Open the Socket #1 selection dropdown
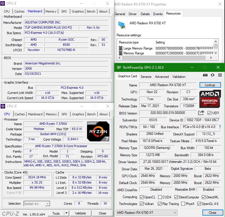Image resolution: width=225 pixels, height=217 pixels. [37, 204]
